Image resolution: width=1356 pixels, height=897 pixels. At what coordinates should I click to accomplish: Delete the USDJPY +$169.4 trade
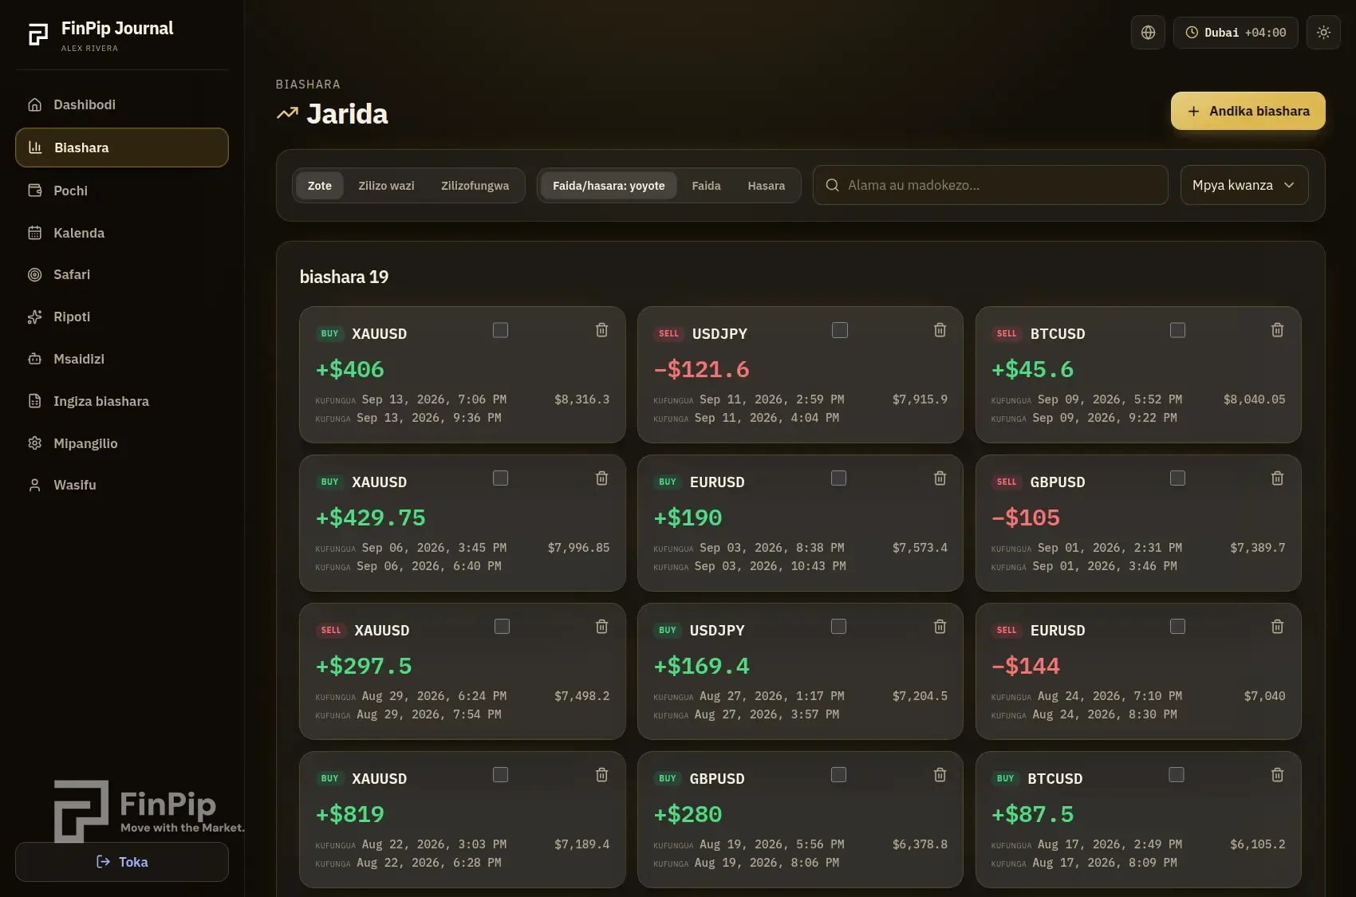coord(940,627)
